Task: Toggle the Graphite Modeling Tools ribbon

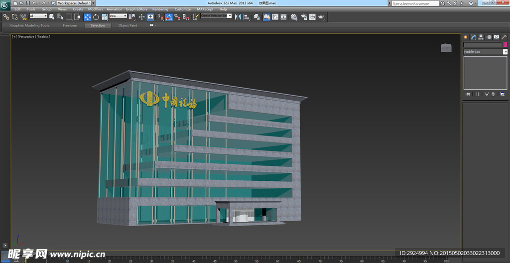Action: (x=267, y=17)
